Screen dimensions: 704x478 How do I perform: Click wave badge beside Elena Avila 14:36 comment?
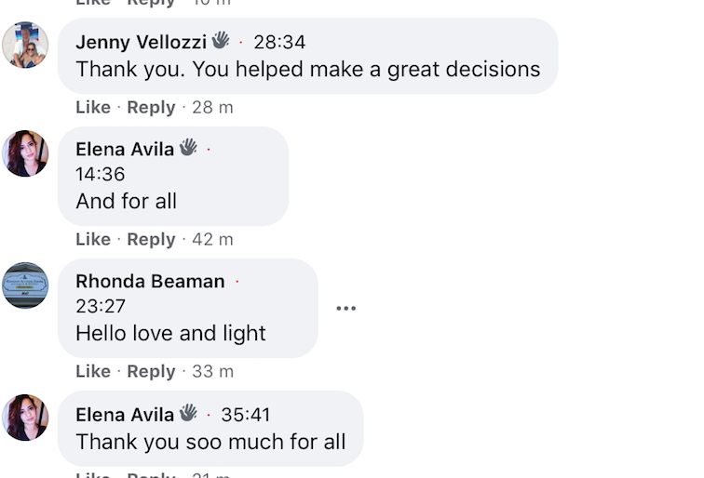click(188, 147)
